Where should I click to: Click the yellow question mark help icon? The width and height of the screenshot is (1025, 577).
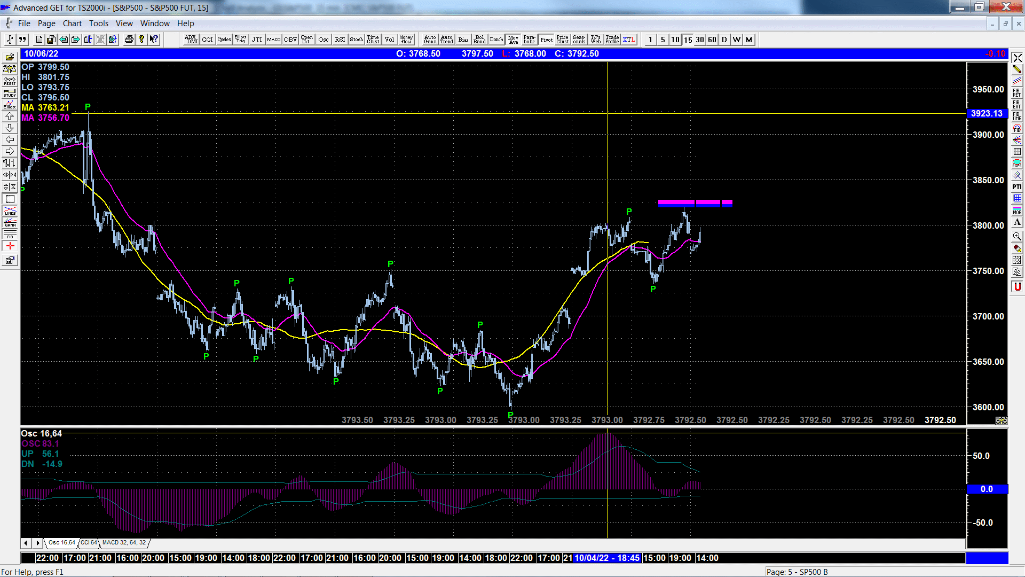point(141,40)
